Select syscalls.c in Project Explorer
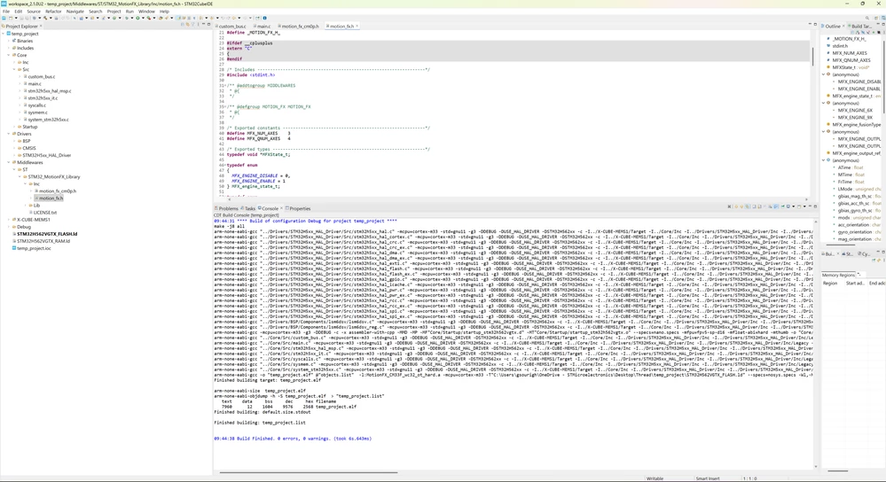This screenshot has width=886, height=482. click(36, 105)
